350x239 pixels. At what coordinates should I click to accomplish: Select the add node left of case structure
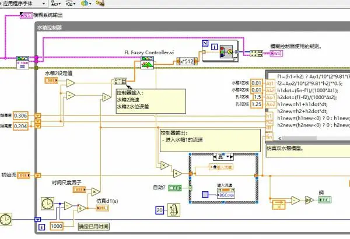[x=178, y=173]
